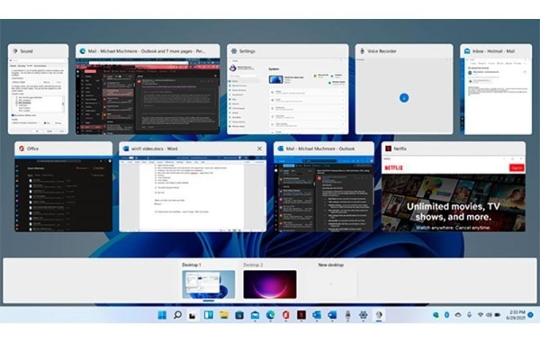Create a New desktop

(331, 284)
